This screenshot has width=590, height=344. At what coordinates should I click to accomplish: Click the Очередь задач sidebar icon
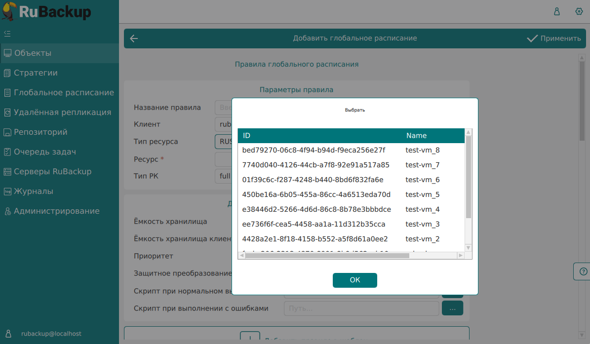coord(7,152)
